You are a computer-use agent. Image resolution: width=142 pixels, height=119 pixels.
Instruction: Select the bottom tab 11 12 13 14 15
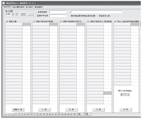point(22,114)
